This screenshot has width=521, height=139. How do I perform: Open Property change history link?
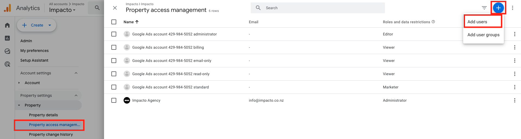click(x=51, y=134)
